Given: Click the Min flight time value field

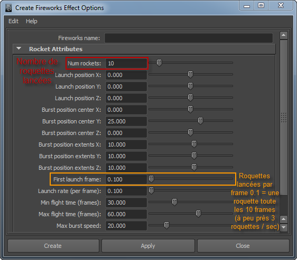Looking at the screenshot, I should (126, 203).
